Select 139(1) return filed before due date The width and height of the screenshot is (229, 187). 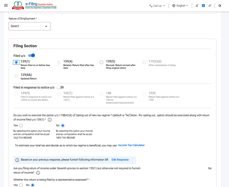pos(16,62)
